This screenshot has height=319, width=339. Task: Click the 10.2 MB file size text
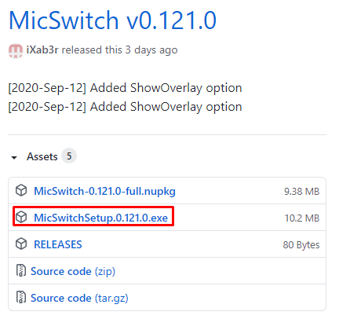tap(302, 218)
